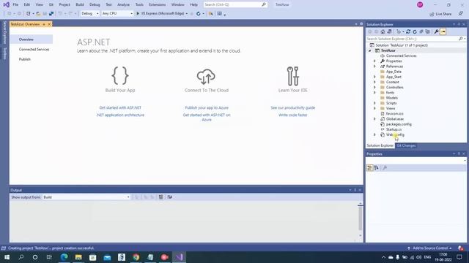
Task: Click Property Pages wrench icon in Properties panel
Action: (x=385, y=168)
